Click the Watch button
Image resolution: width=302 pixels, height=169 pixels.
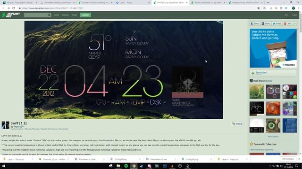237,124
